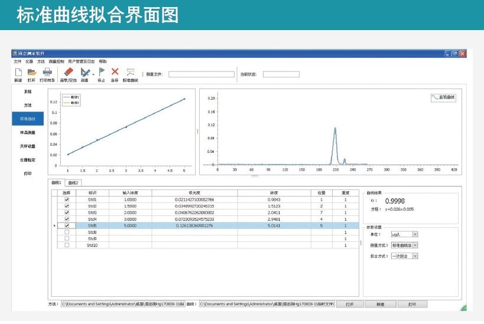The height and width of the screenshot is (324, 484).
Task: Toggle the Std5 row checkbox
Action: [67, 225]
